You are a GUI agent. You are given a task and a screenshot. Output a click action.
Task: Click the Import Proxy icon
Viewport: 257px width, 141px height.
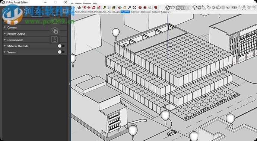(244, 7)
